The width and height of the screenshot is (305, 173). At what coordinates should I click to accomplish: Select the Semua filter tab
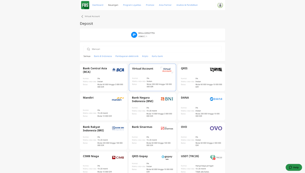pos(87,56)
